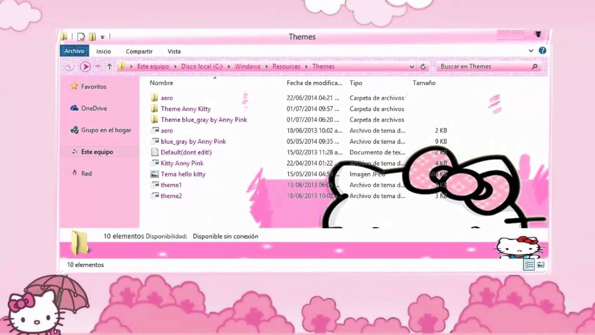Open Red in the navigation pane
The width and height of the screenshot is (595, 335).
(x=86, y=174)
